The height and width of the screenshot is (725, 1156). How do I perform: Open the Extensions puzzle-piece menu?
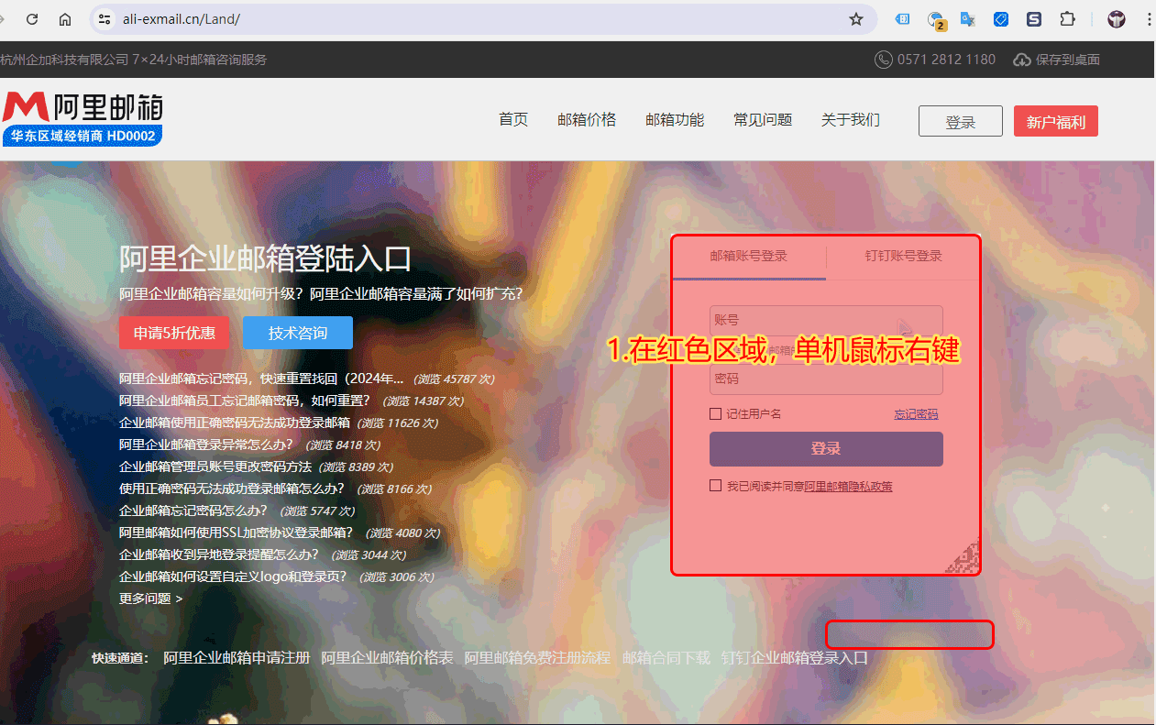tap(1067, 19)
